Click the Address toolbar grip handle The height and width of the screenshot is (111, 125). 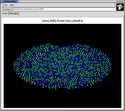tap(2, 9)
